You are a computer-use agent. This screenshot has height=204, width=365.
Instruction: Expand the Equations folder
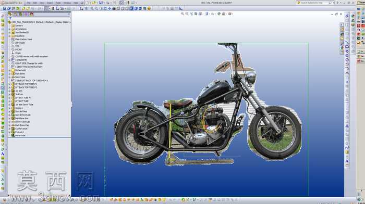point(9,36)
